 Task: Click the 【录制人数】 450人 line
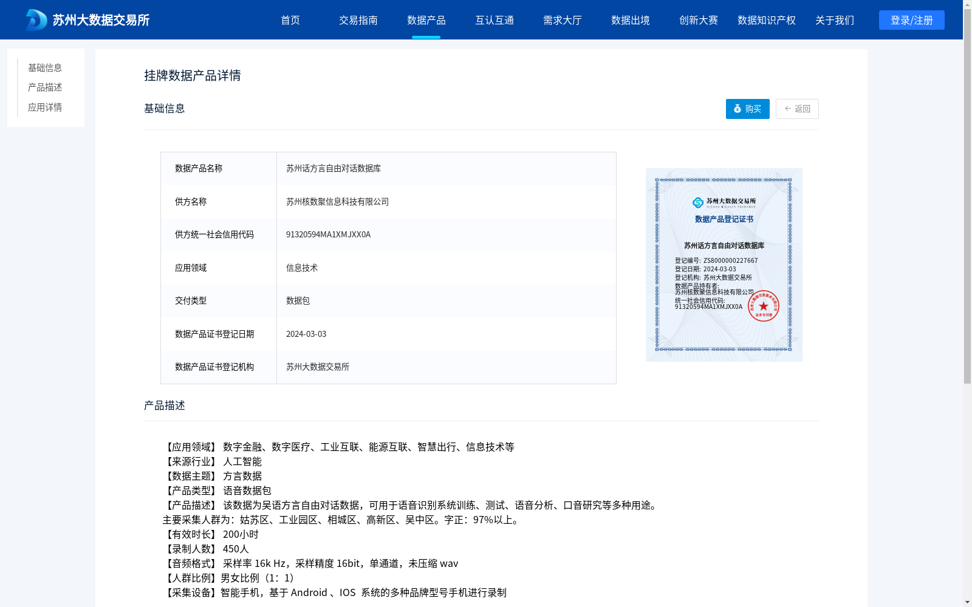point(206,549)
